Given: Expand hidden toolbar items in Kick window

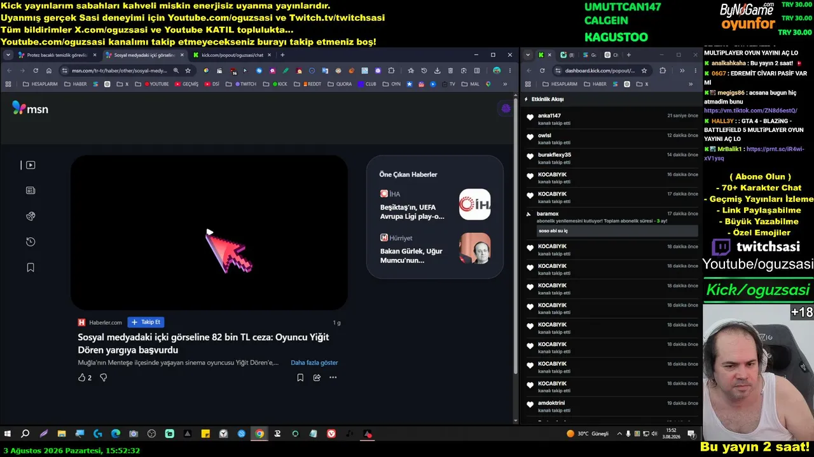Looking at the screenshot, I should click(x=682, y=70).
